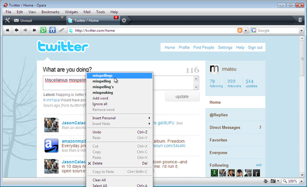Open the panels wrench icon

pyautogui.click(x=7, y=20)
